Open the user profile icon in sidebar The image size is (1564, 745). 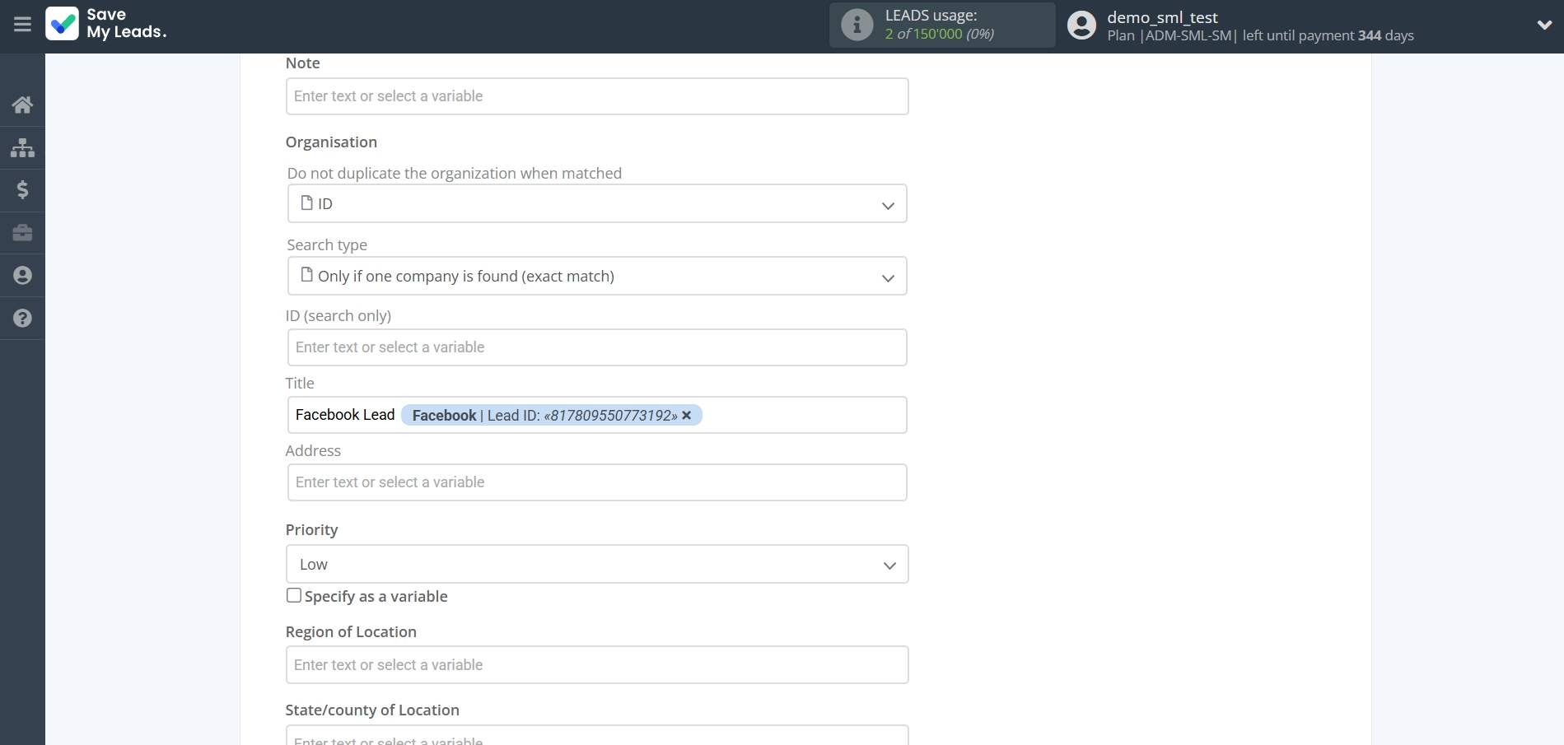click(x=22, y=275)
